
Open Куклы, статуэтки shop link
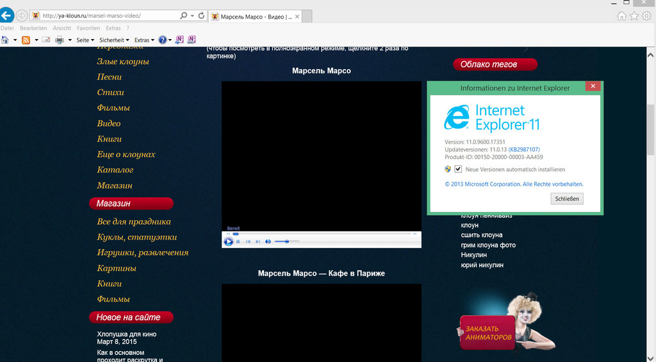[137, 237]
